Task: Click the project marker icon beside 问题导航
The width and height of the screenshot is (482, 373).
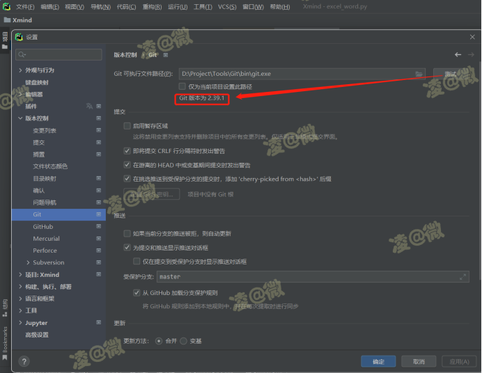Action: (x=99, y=203)
